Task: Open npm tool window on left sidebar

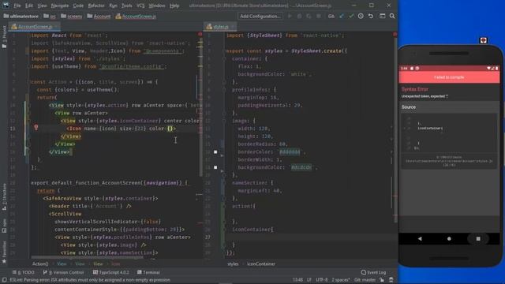Action: (x=4, y=226)
